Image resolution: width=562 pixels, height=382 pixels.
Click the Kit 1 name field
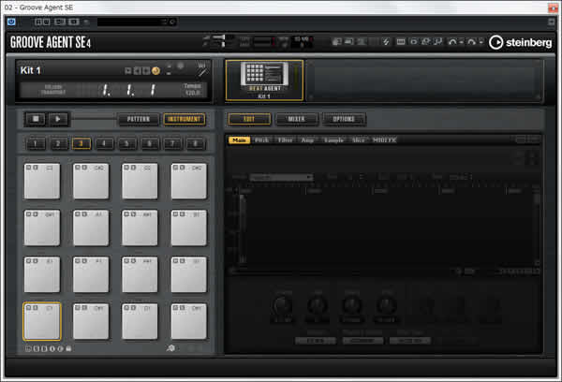click(66, 70)
